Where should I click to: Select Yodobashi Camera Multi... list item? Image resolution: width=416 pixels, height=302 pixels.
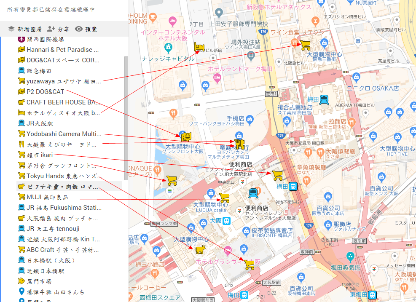click(x=60, y=134)
